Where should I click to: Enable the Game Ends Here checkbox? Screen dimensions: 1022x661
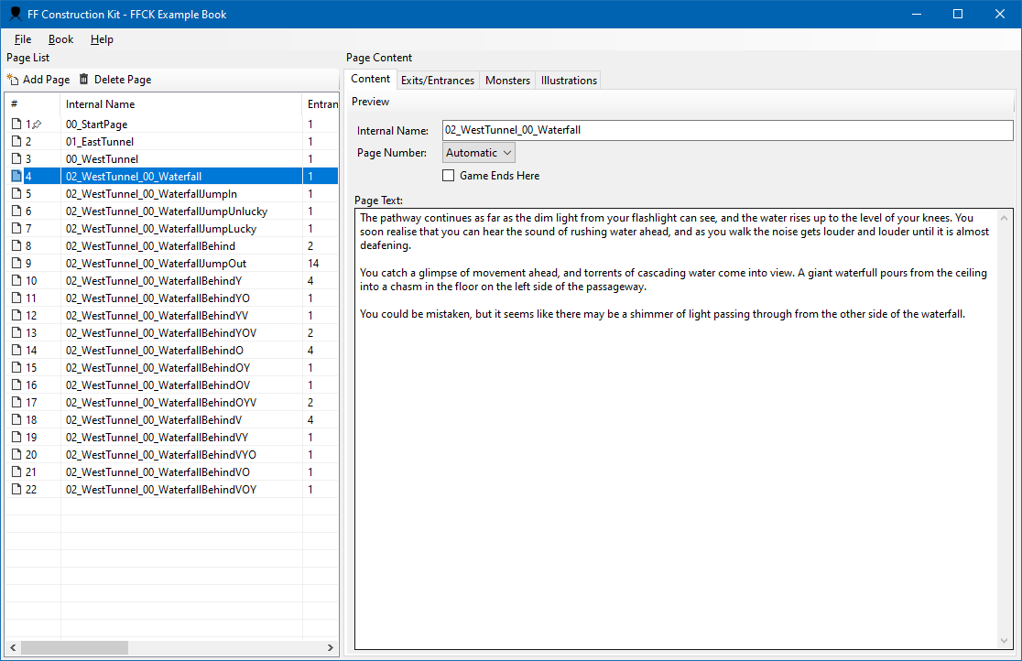(x=449, y=176)
